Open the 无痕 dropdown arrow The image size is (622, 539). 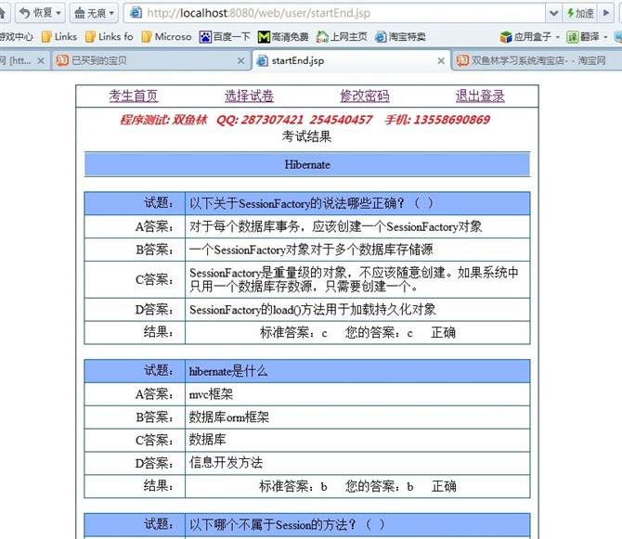pos(111,13)
